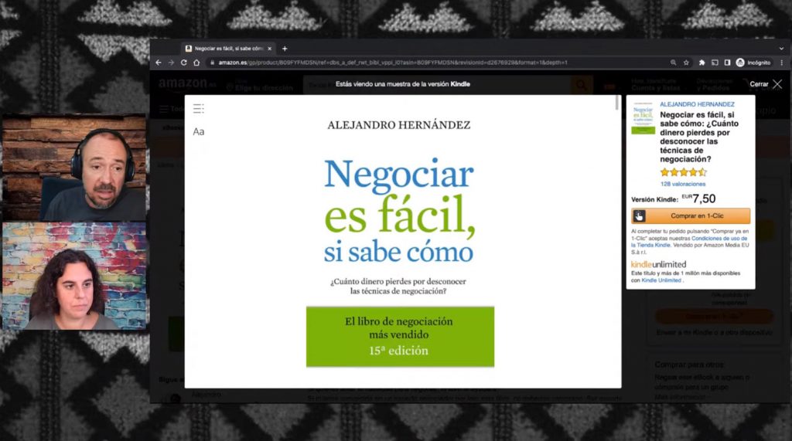Click the lock icon in address bar
The image size is (792, 441).
(213, 63)
